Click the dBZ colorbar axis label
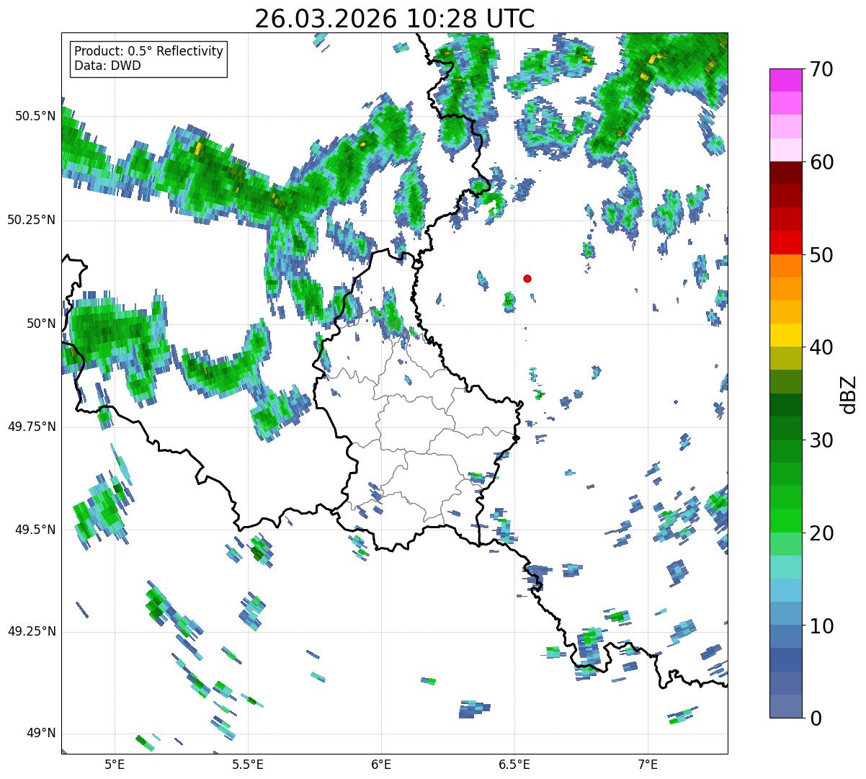 click(x=849, y=393)
